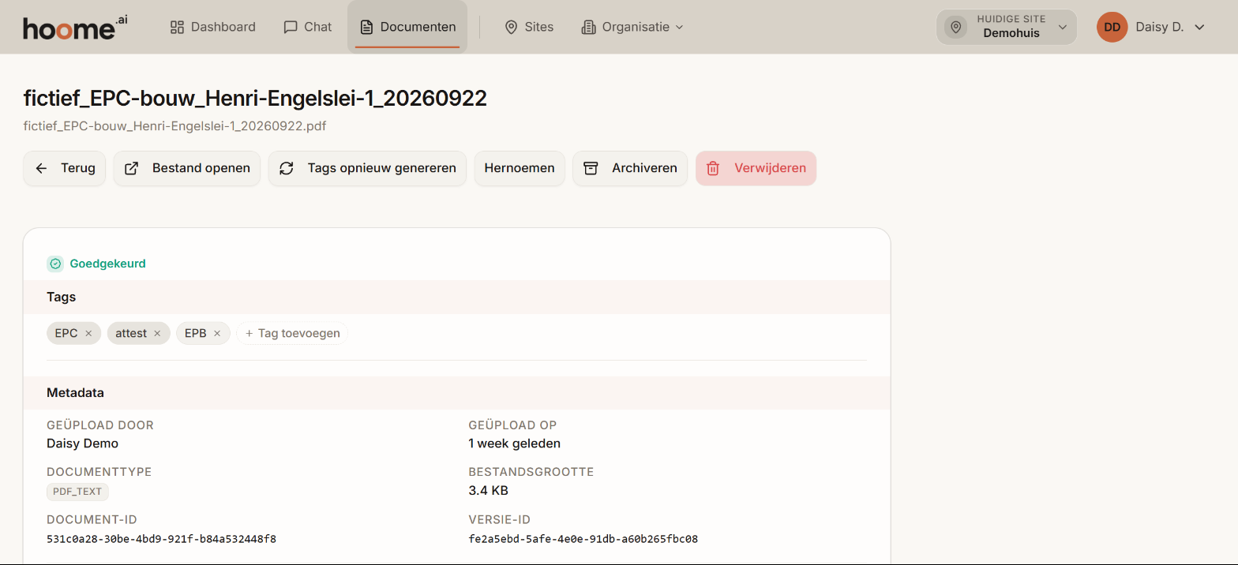Click the Goedgekeurd status text
Viewport: 1238px width, 565px height.
(x=108, y=264)
